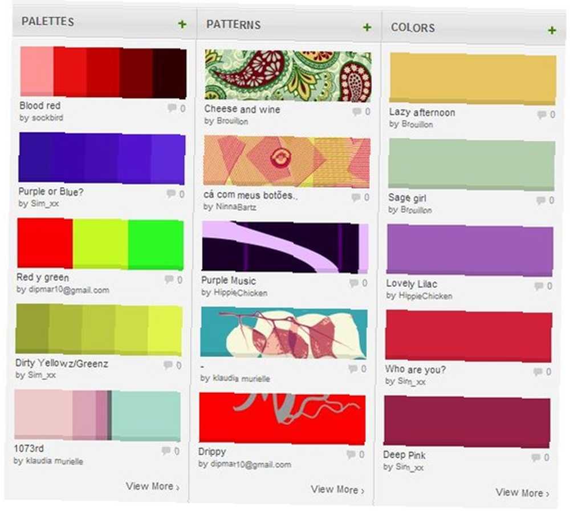Screen dimensions: 570x511
Task: Select the Who are you? red swatch
Action: [x=469, y=336]
